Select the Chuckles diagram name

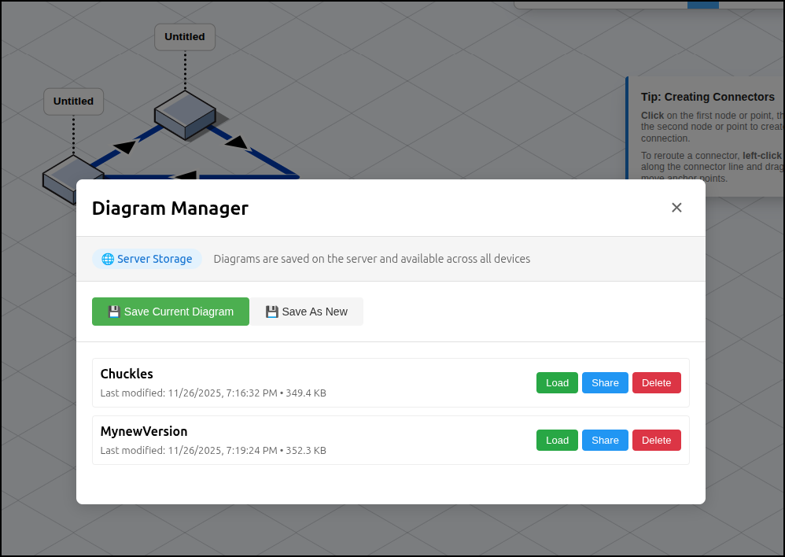[127, 374]
